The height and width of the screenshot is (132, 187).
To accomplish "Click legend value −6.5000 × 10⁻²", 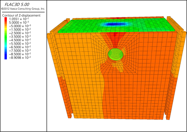I will [x=20, y=47].
